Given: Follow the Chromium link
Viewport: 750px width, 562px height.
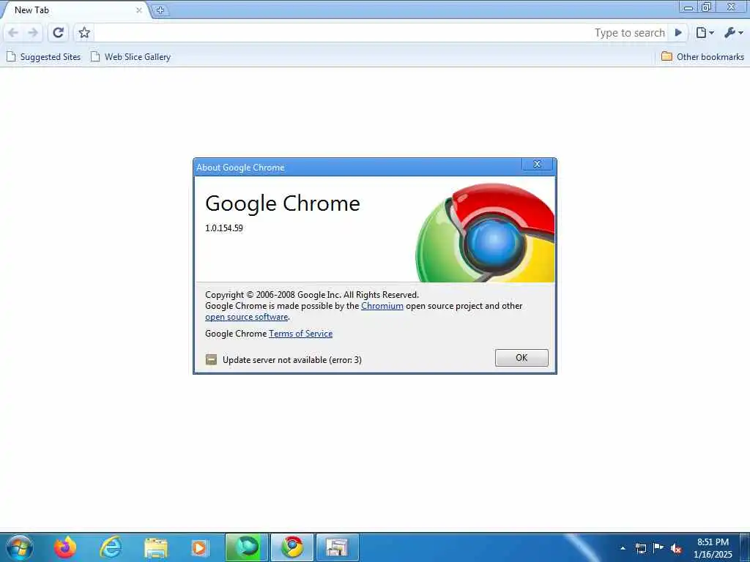Looking at the screenshot, I should [x=382, y=306].
